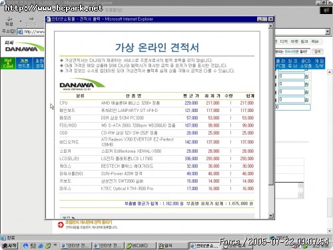
Task: Open the 게임 S/W tab in background page
Action: point(319,63)
